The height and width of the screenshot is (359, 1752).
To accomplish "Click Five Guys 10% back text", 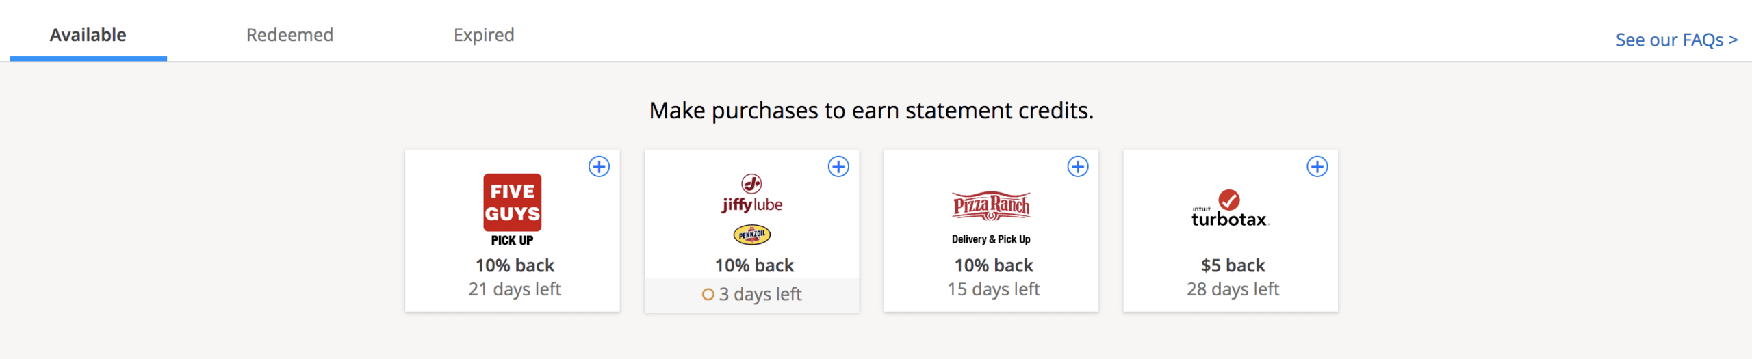I will click(x=515, y=265).
